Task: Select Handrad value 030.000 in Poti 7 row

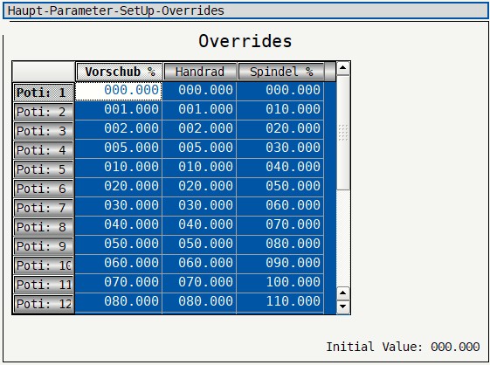Action: [x=199, y=206]
